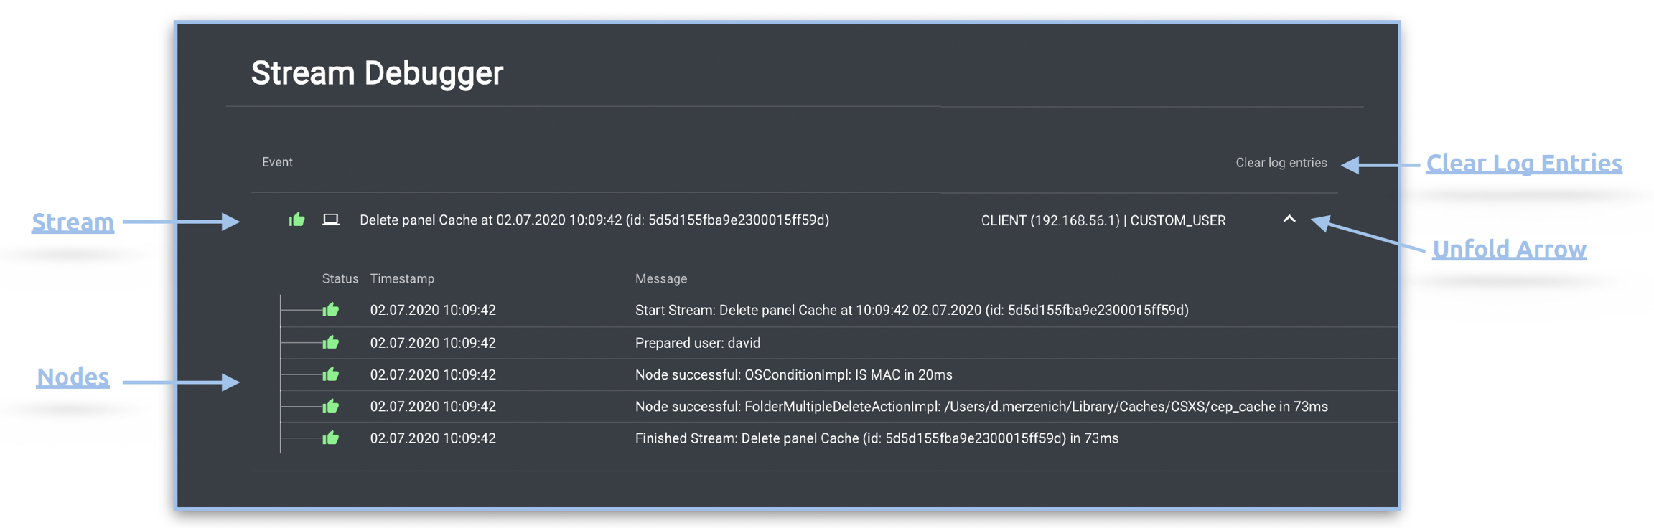Screen dimensions: 1654x528
Task: Select the Prepared user: david log message
Action: 697,343
